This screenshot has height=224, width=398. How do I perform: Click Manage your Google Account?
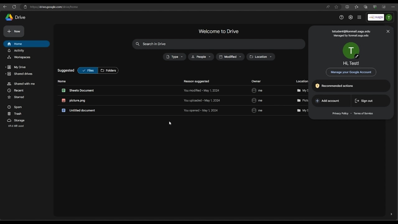(x=351, y=72)
